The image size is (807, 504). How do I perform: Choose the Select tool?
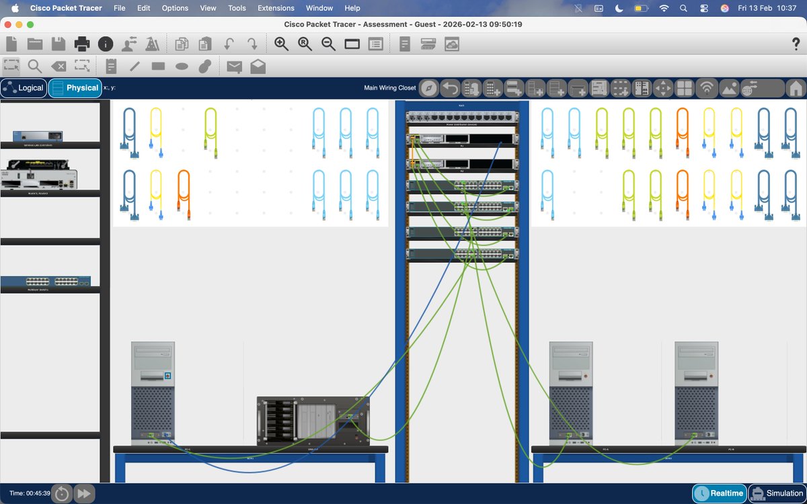(x=11, y=67)
